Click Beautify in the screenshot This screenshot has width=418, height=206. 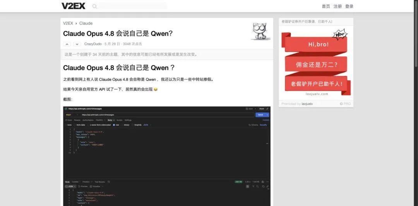[264, 125]
